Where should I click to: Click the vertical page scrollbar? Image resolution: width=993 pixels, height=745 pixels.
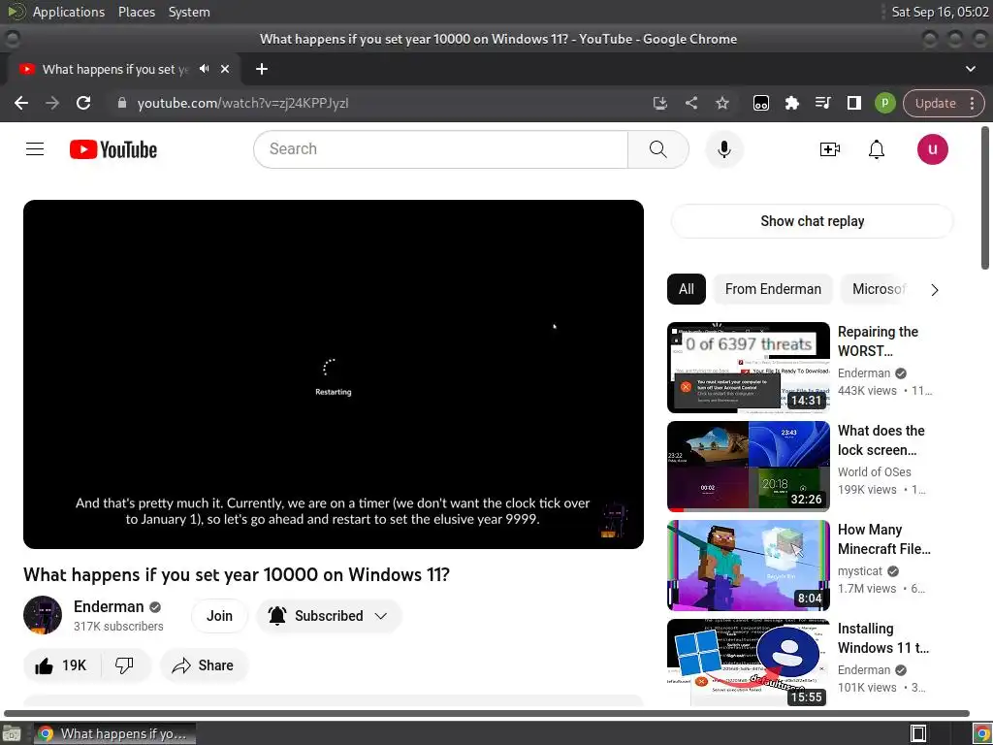985,198
